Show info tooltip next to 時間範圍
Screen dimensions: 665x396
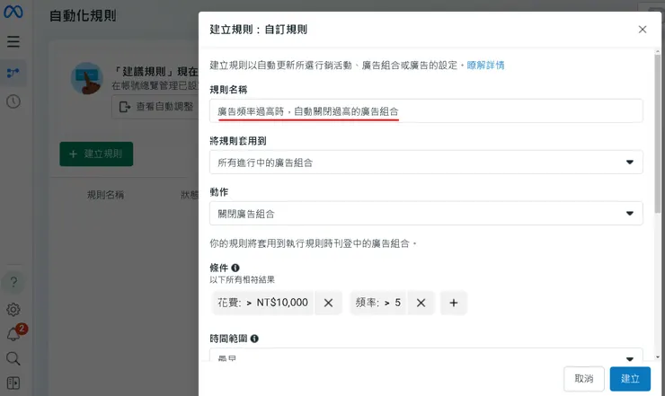pyautogui.click(x=254, y=339)
